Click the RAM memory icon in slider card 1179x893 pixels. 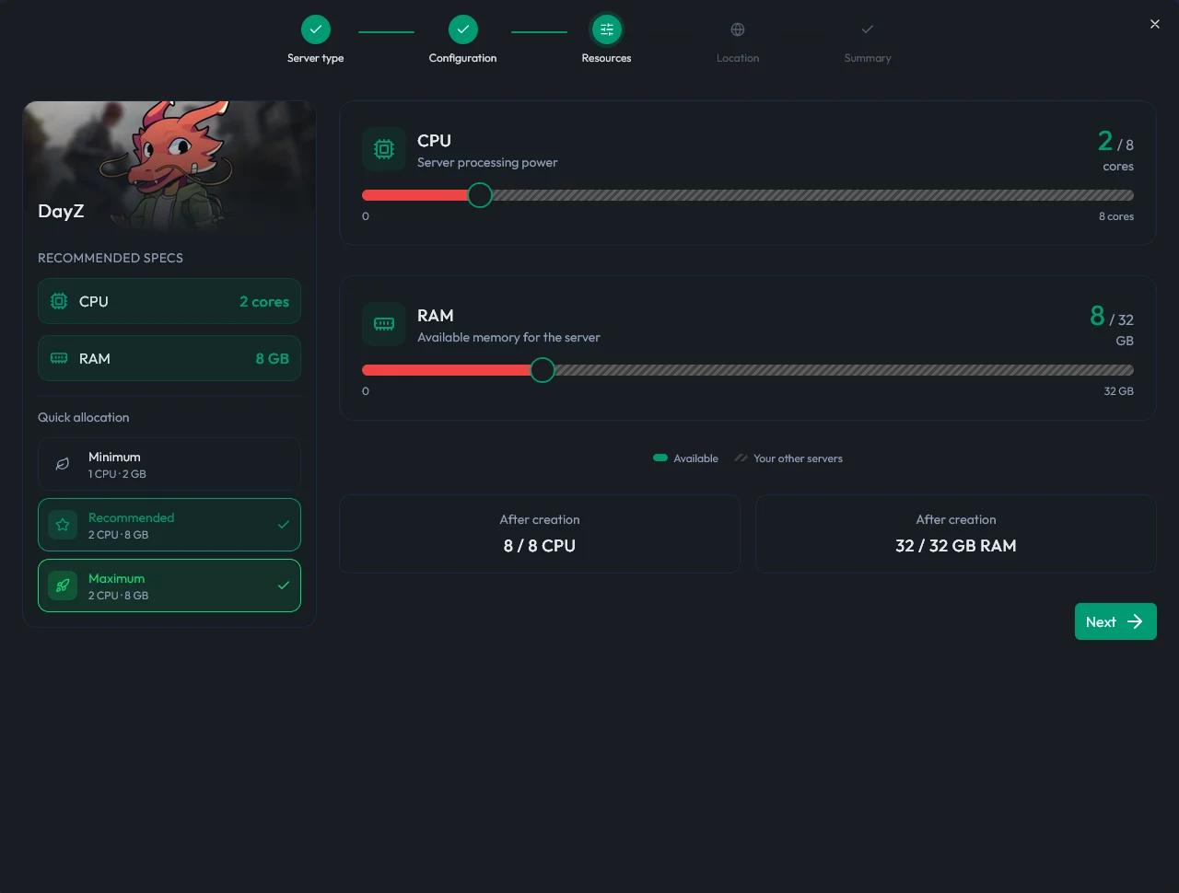[x=384, y=324]
